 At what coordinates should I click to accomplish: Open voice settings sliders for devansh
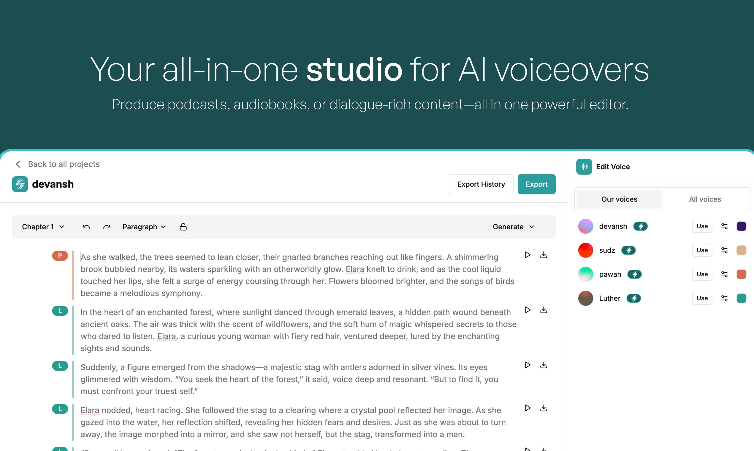point(724,226)
